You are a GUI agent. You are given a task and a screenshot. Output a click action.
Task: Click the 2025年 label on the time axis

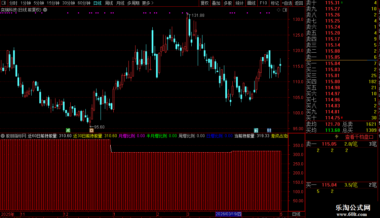tap(7, 214)
